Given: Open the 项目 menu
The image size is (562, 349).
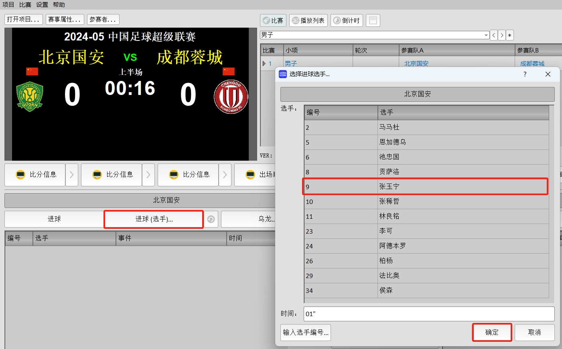Looking at the screenshot, I should 9,5.
